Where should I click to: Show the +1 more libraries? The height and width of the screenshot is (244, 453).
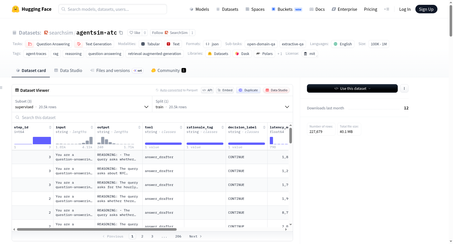280,54
